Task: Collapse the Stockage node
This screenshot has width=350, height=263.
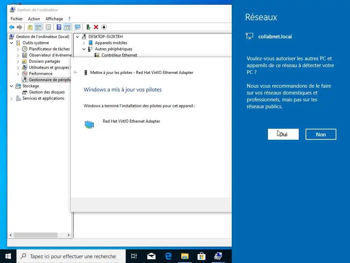Action: (x=11, y=86)
